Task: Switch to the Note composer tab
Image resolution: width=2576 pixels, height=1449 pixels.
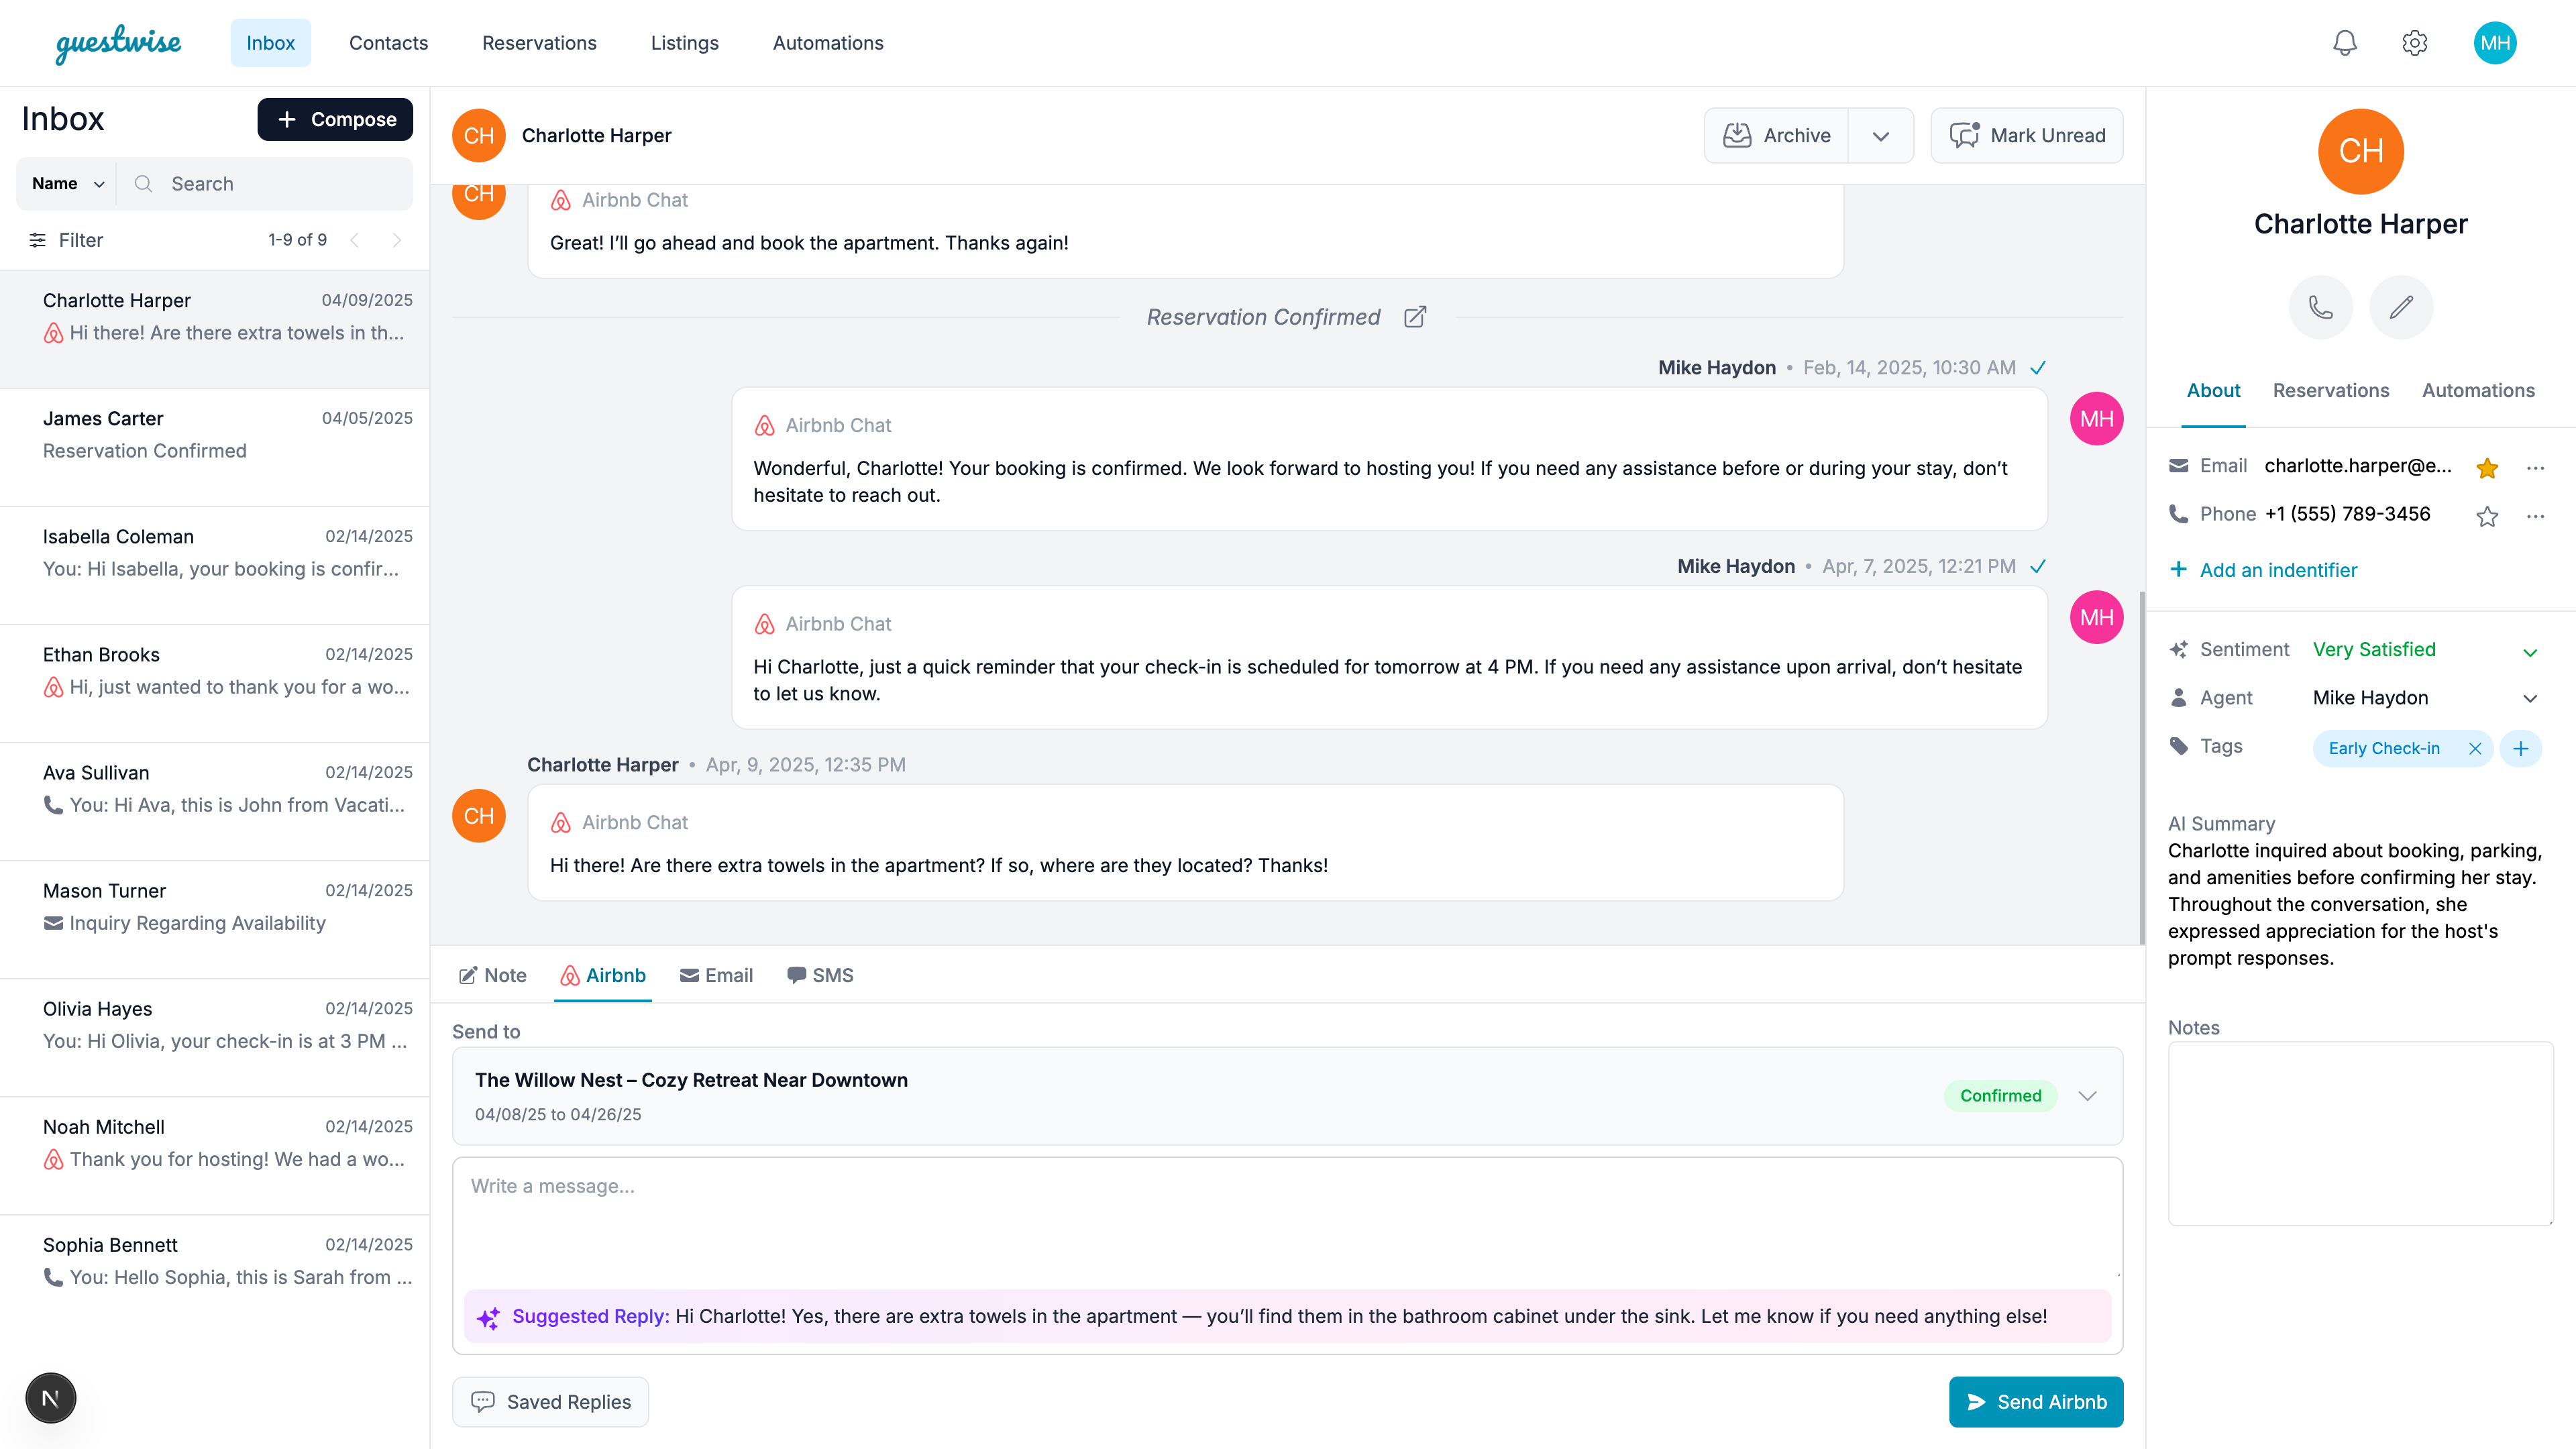Action: 492,976
